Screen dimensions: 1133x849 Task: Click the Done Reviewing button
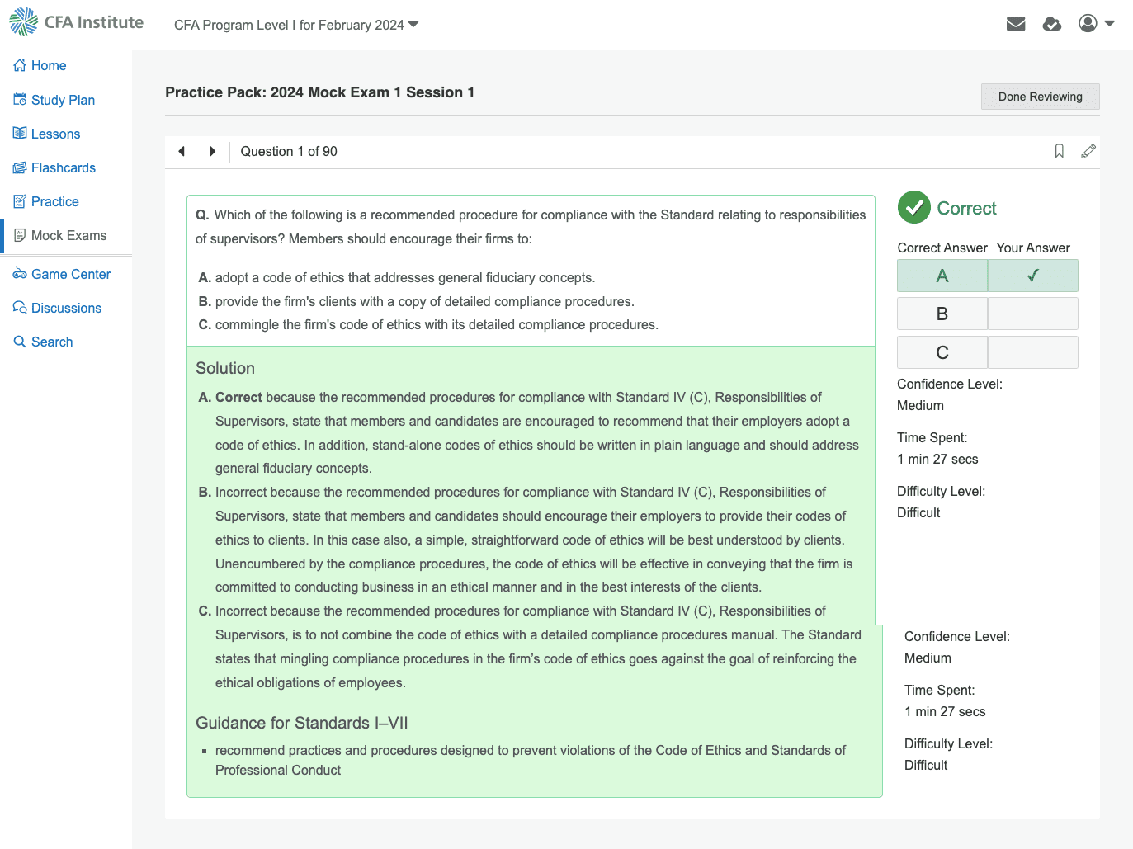pos(1040,97)
